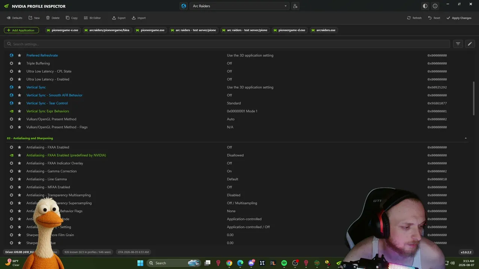Click the globe icon beside the profile selector
This screenshot has width=479, height=269.
[183, 6]
